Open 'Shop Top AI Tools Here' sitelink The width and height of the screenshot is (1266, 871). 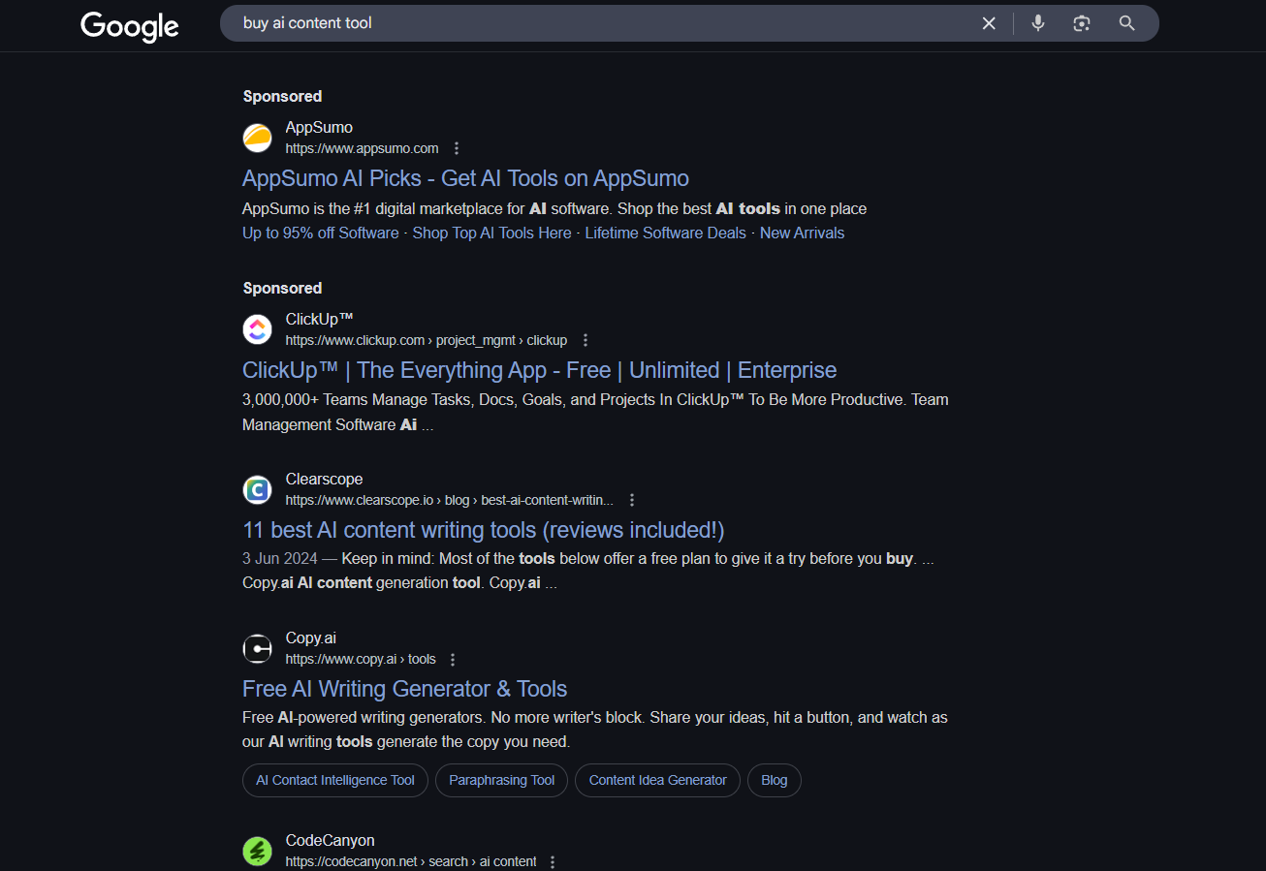point(491,233)
